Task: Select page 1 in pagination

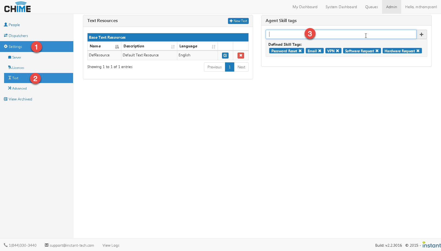Action: click(x=230, y=67)
